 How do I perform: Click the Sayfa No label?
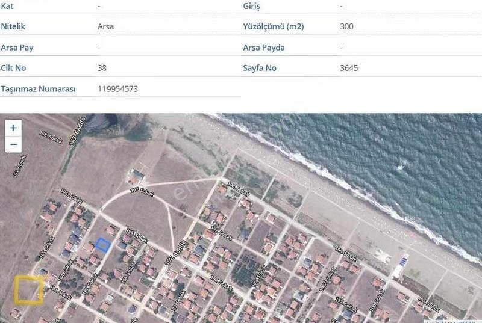(260, 68)
